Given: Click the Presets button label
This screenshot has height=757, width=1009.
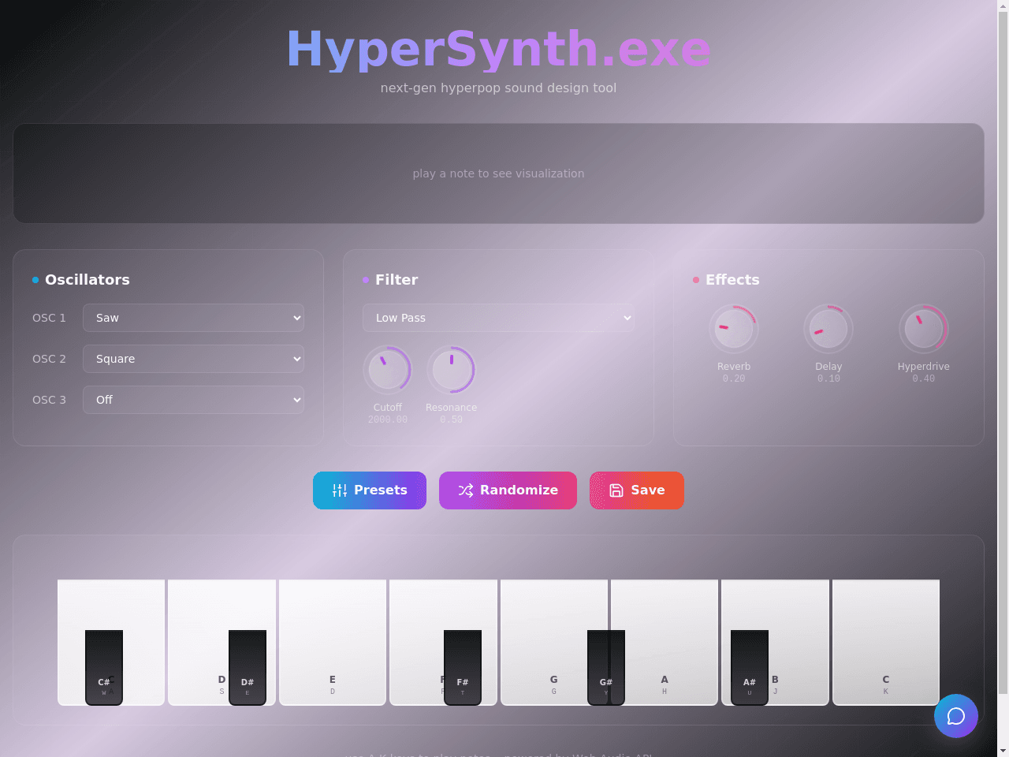Looking at the screenshot, I should (x=381, y=490).
